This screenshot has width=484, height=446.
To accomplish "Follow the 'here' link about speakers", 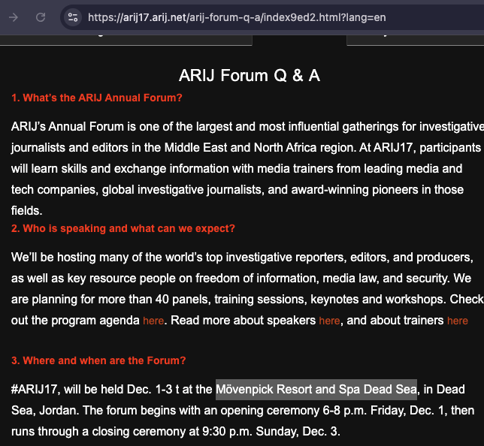I will pos(329,321).
